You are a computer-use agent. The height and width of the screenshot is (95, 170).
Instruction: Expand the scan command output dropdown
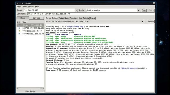[142, 21]
